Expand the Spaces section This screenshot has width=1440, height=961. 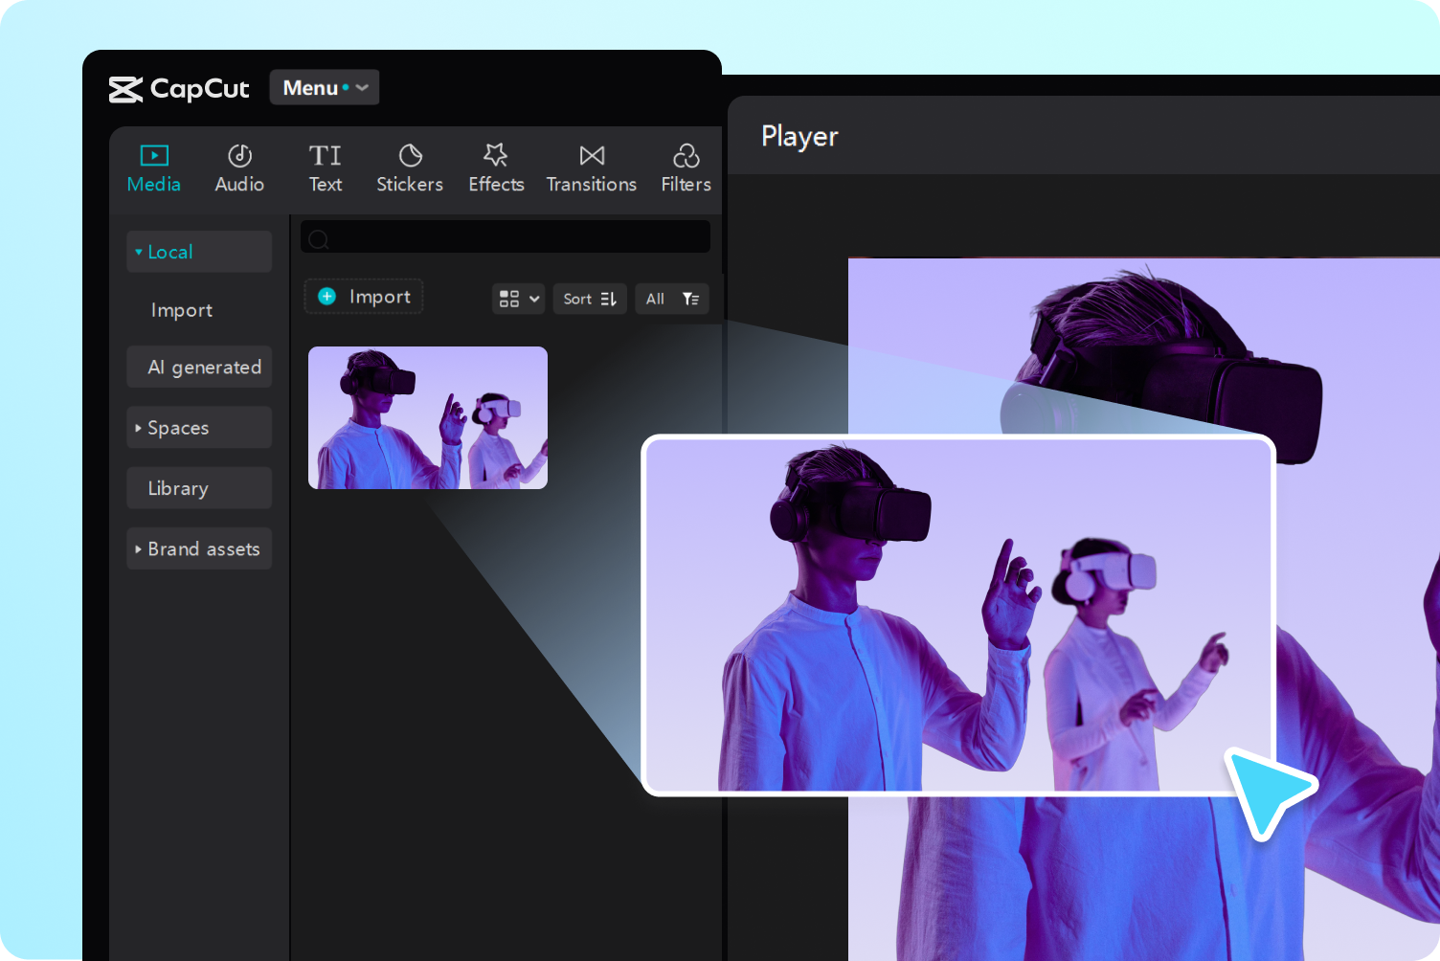coord(179,428)
